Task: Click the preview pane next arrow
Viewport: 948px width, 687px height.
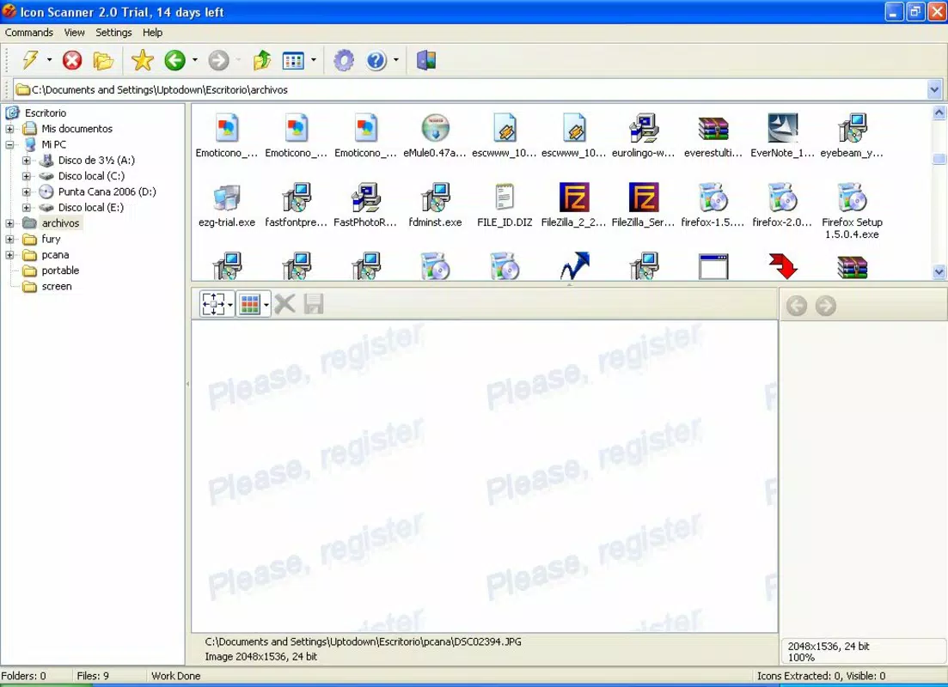Action: coord(826,306)
